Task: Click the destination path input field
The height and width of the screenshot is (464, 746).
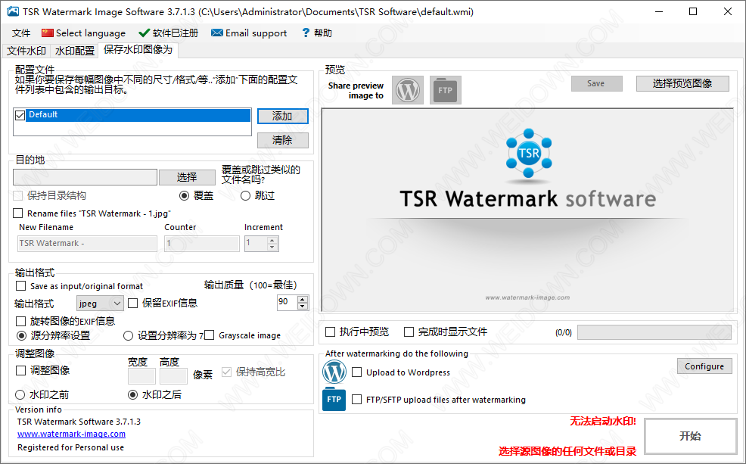Action: pyautogui.click(x=85, y=177)
